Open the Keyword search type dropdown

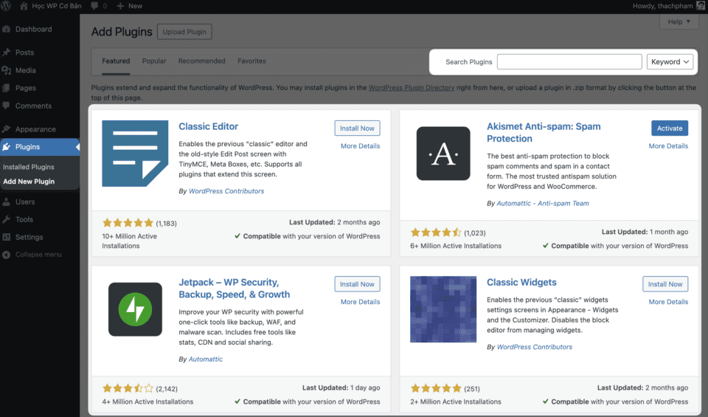point(670,62)
